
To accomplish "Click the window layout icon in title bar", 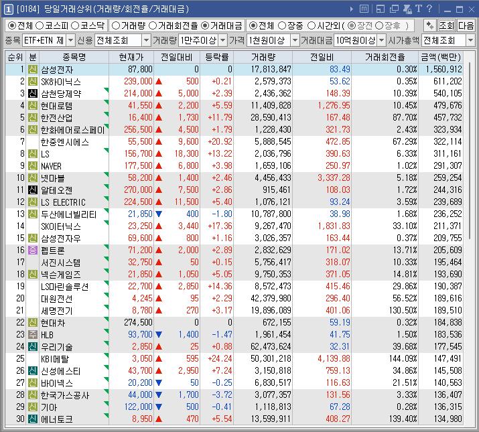I will 381,9.
